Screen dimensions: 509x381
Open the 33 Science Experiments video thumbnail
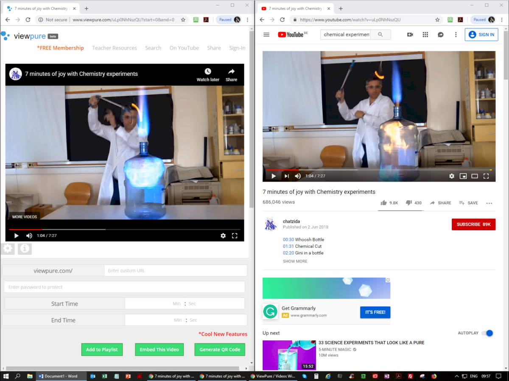pyautogui.click(x=289, y=355)
